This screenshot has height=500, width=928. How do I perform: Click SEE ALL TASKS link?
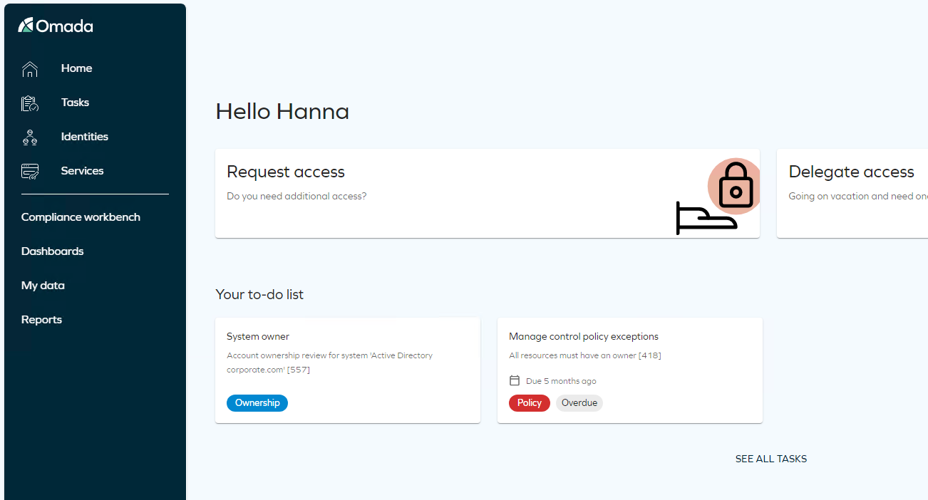[x=771, y=459]
